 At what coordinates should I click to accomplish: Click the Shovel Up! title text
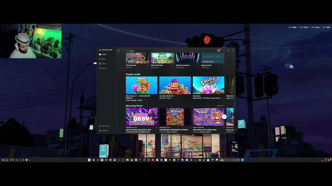click(x=197, y=96)
